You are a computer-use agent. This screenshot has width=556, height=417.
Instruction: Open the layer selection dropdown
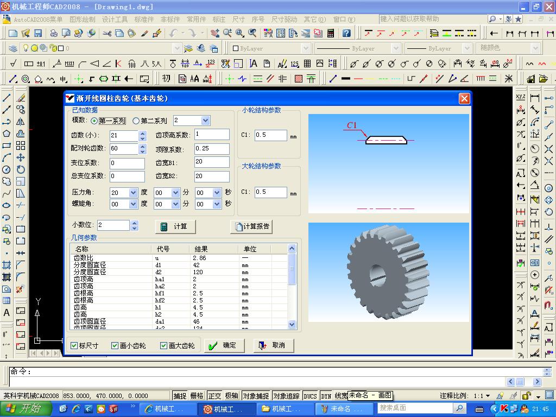tap(177, 48)
